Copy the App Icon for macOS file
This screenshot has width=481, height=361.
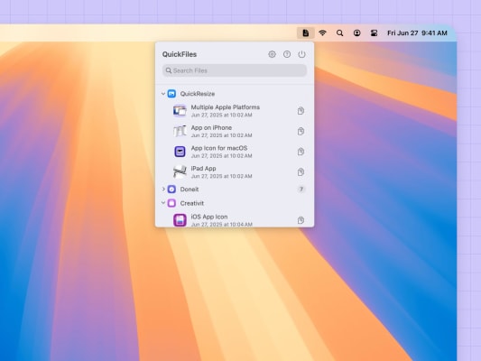click(x=301, y=152)
